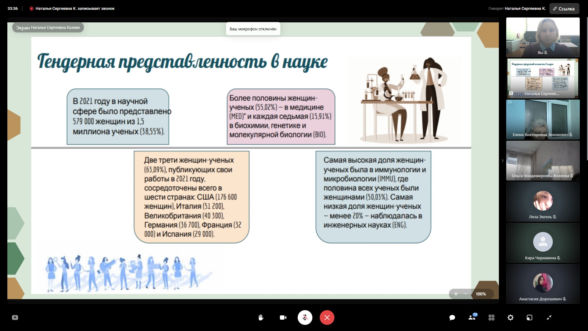Select Анастасия Дорошевич's participant tile
Image resolution: width=588 pixels, height=331 pixels.
pyautogui.click(x=543, y=284)
